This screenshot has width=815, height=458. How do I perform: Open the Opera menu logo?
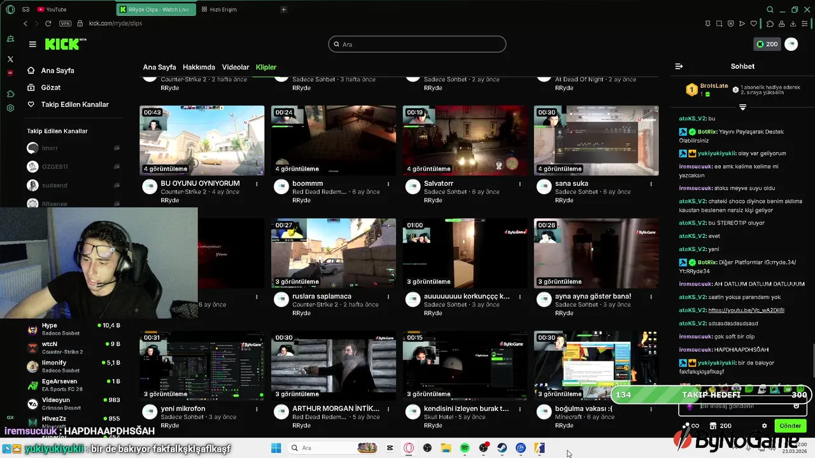(10, 10)
